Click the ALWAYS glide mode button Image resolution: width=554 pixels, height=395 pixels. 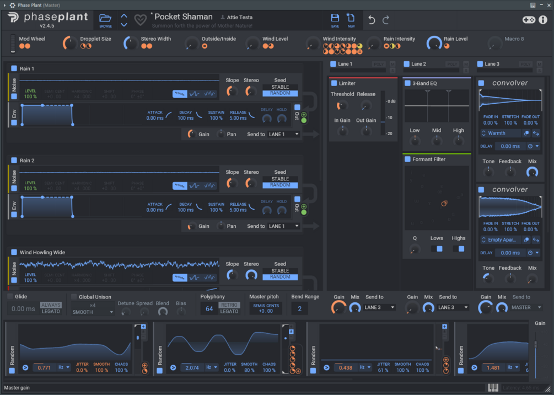pos(51,305)
